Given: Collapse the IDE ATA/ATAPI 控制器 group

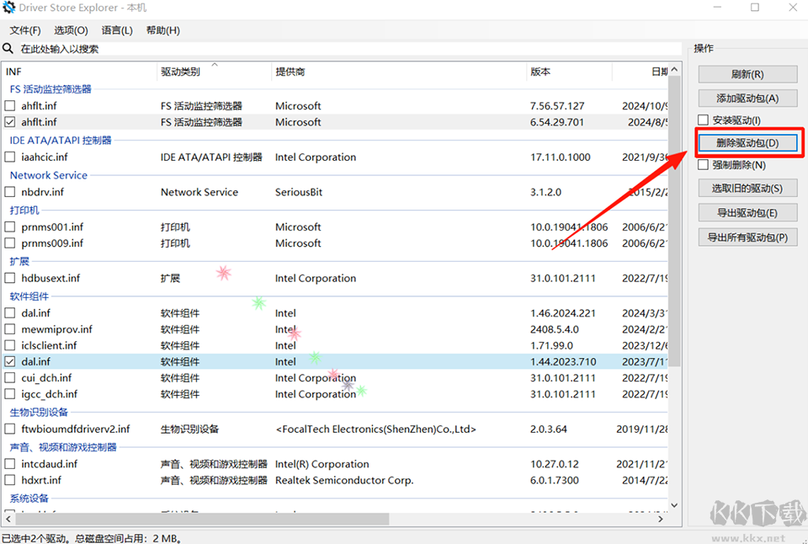Looking at the screenshot, I should click(61, 141).
